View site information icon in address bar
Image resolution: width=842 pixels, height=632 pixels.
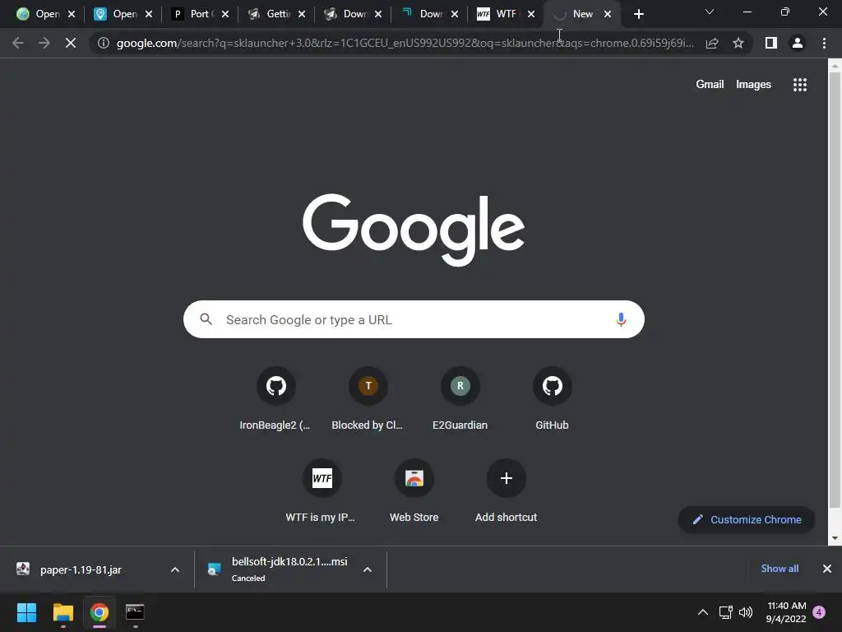click(x=104, y=43)
